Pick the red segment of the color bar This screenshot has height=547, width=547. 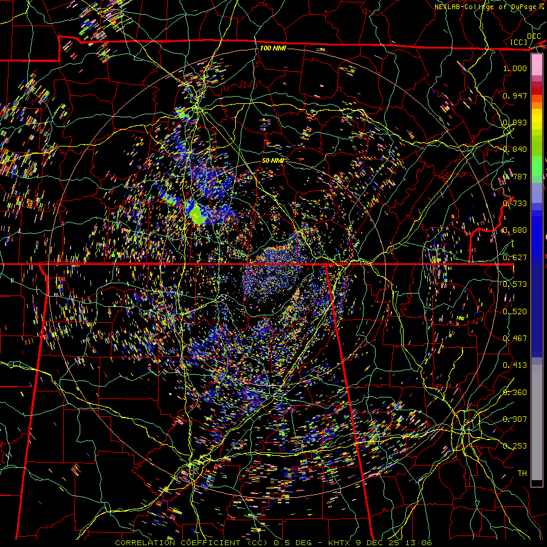coord(537,91)
